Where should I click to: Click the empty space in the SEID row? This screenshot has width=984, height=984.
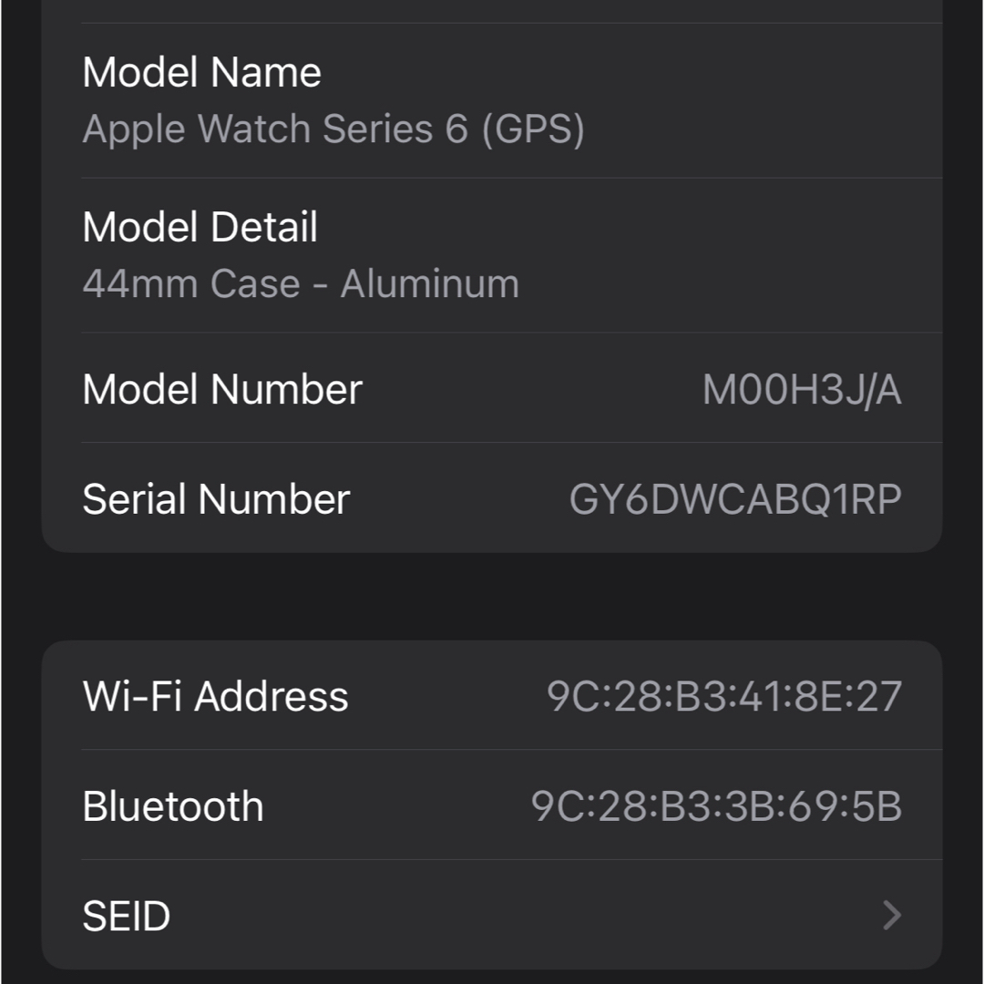[526, 915]
